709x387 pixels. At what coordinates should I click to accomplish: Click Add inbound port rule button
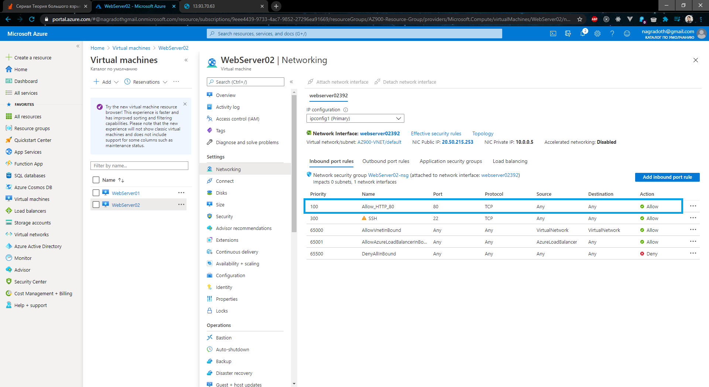click(667, 177)
